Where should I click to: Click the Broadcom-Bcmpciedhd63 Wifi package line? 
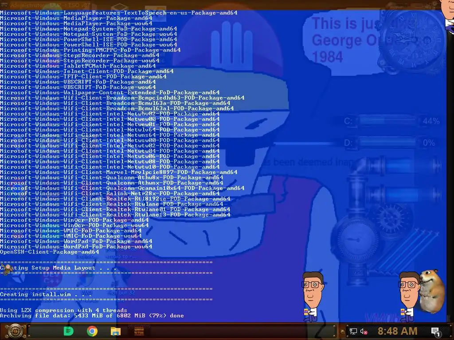122,98
